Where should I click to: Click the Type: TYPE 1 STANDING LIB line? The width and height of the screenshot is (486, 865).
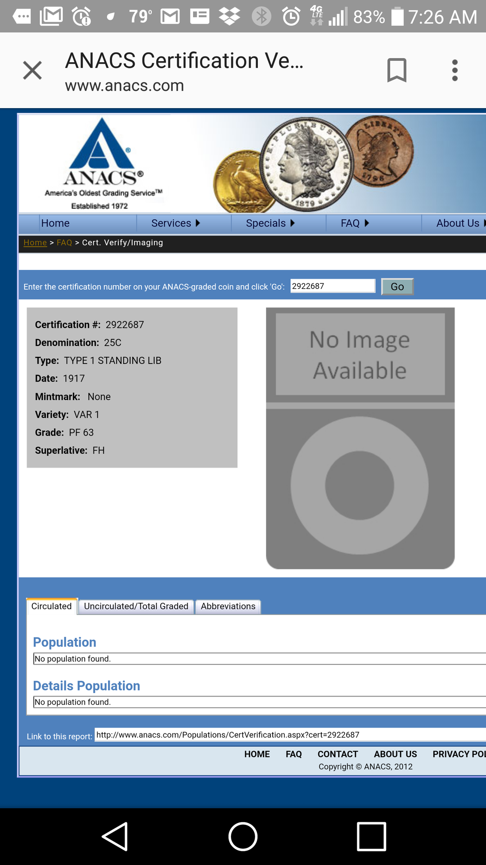tap(98, 360)
